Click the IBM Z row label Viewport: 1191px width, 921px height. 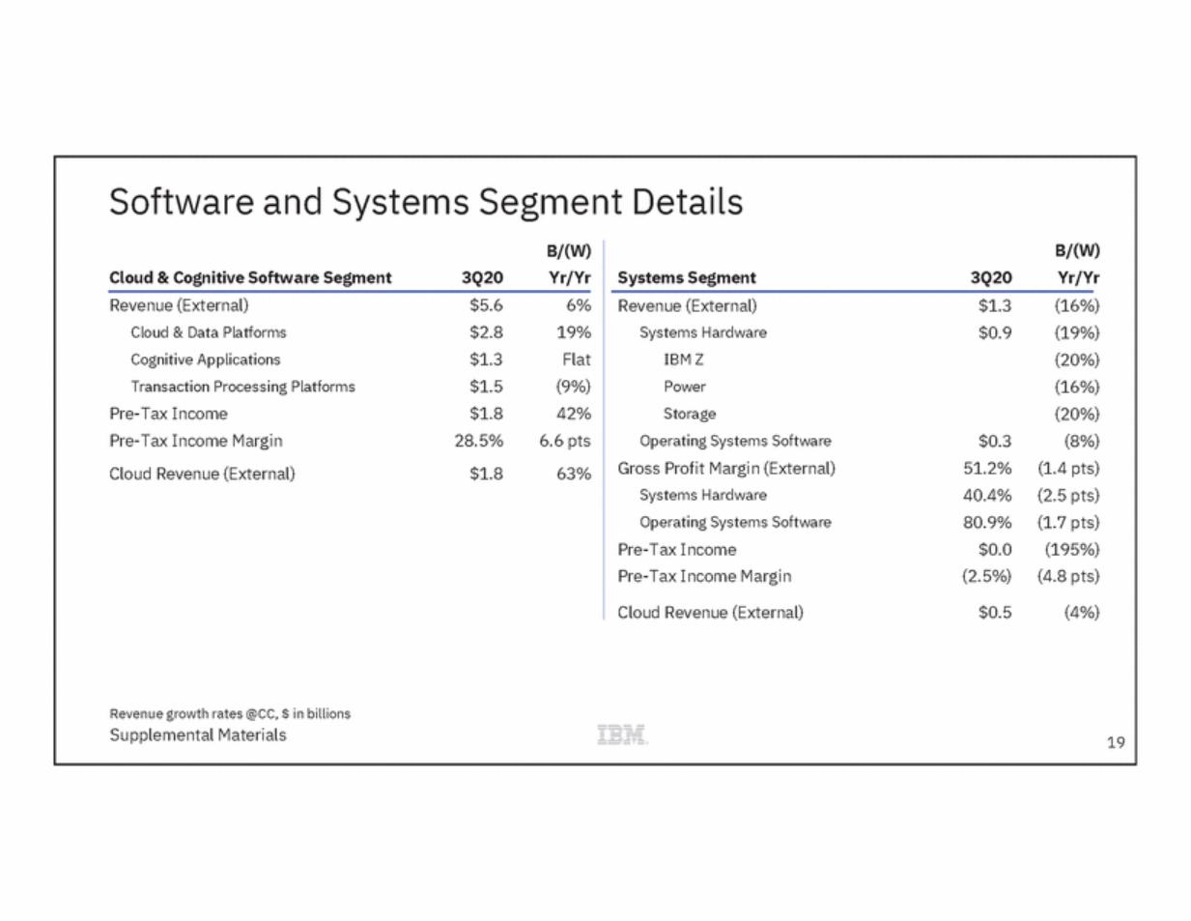(x=683, y=360)
